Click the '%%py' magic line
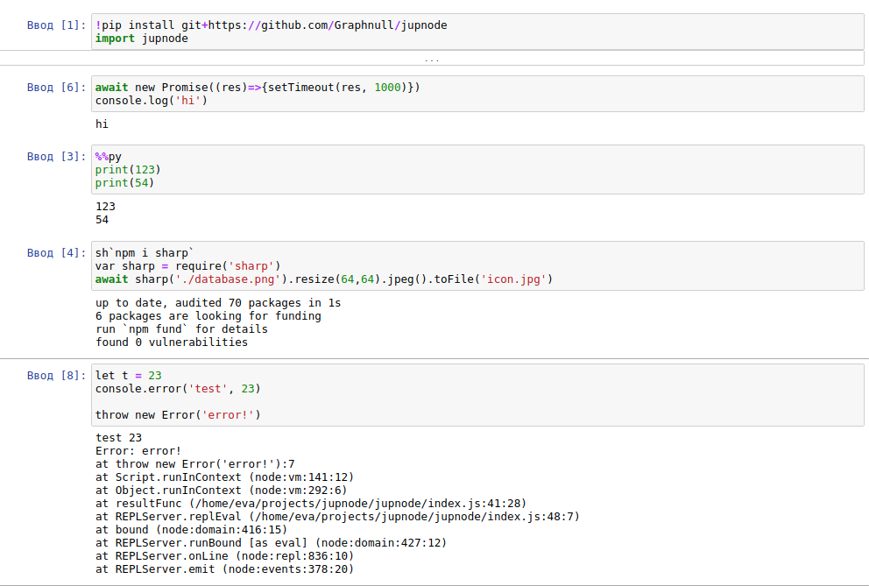This screenshot has width=869, height=586. 108,157
